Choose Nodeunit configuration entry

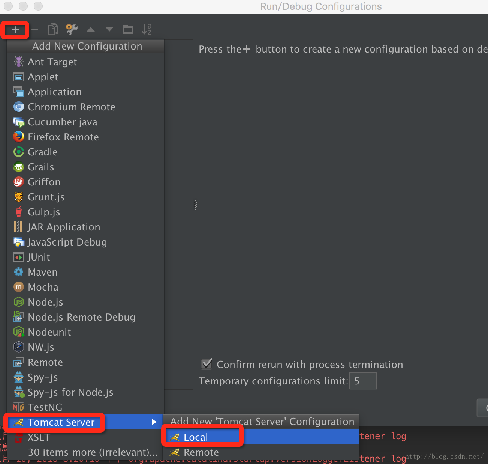click(85, 332)
